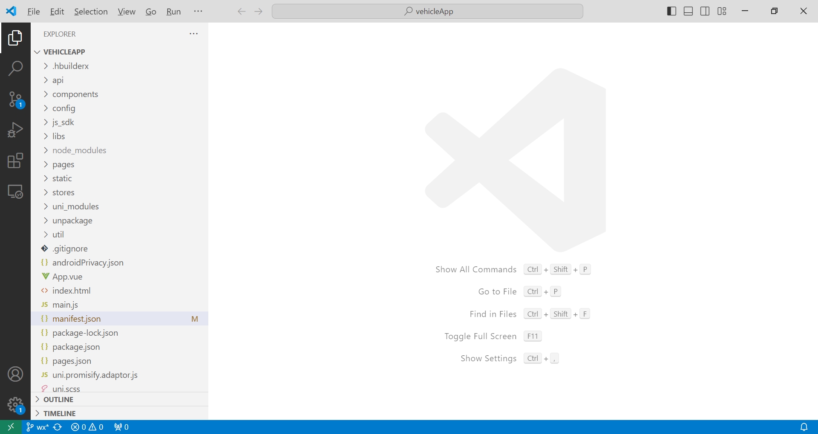Screen dimensions: 818x434
Task: Open the App.vue file
Action: [x=119, y=277]
